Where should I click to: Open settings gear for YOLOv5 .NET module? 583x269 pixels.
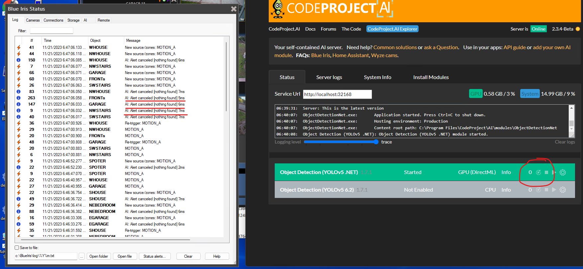[563, 172]
